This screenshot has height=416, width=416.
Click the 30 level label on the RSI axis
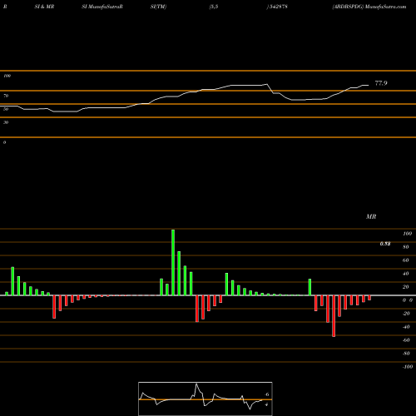[x=6, y=122]
